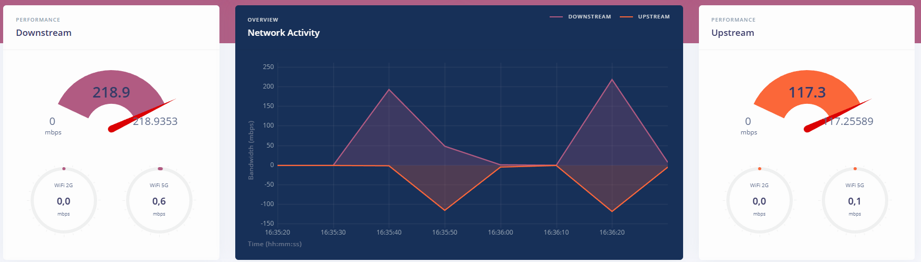Image resolution: width=921 pixels, height=262 pixels.
Task: Toggle the UPSTREAM legend series
Action: pos(645,17)
